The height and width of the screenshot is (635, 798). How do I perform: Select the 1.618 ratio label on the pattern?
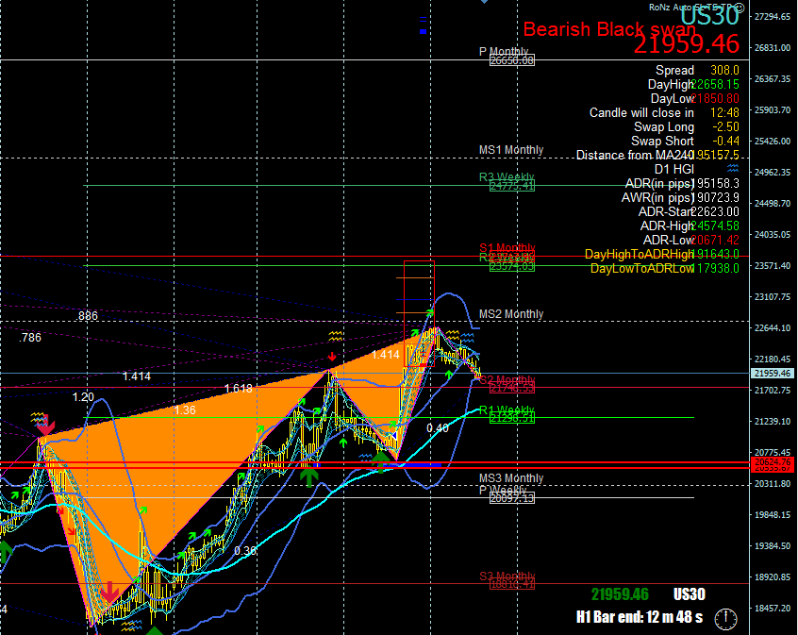coord(239,389)
